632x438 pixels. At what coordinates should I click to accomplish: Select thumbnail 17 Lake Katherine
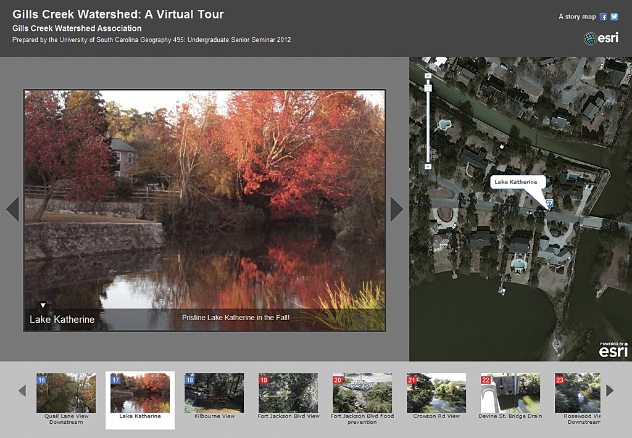coord(140,393)
